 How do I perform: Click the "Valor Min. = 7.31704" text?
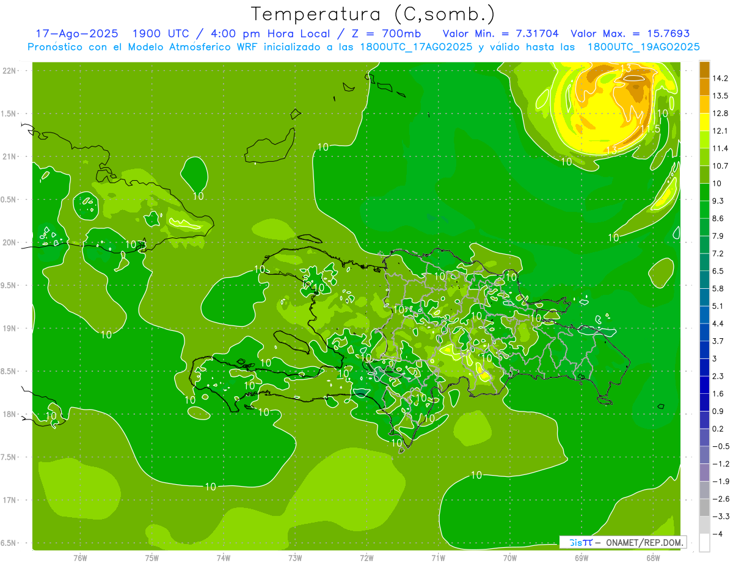click(500, 34)
